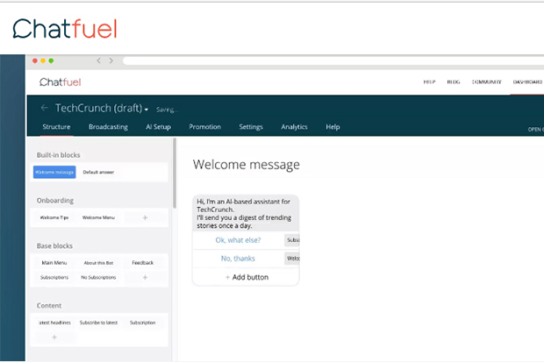Click HELP link in top navigation
This screenshot has width=544, height=362.
tap(429, 82)
